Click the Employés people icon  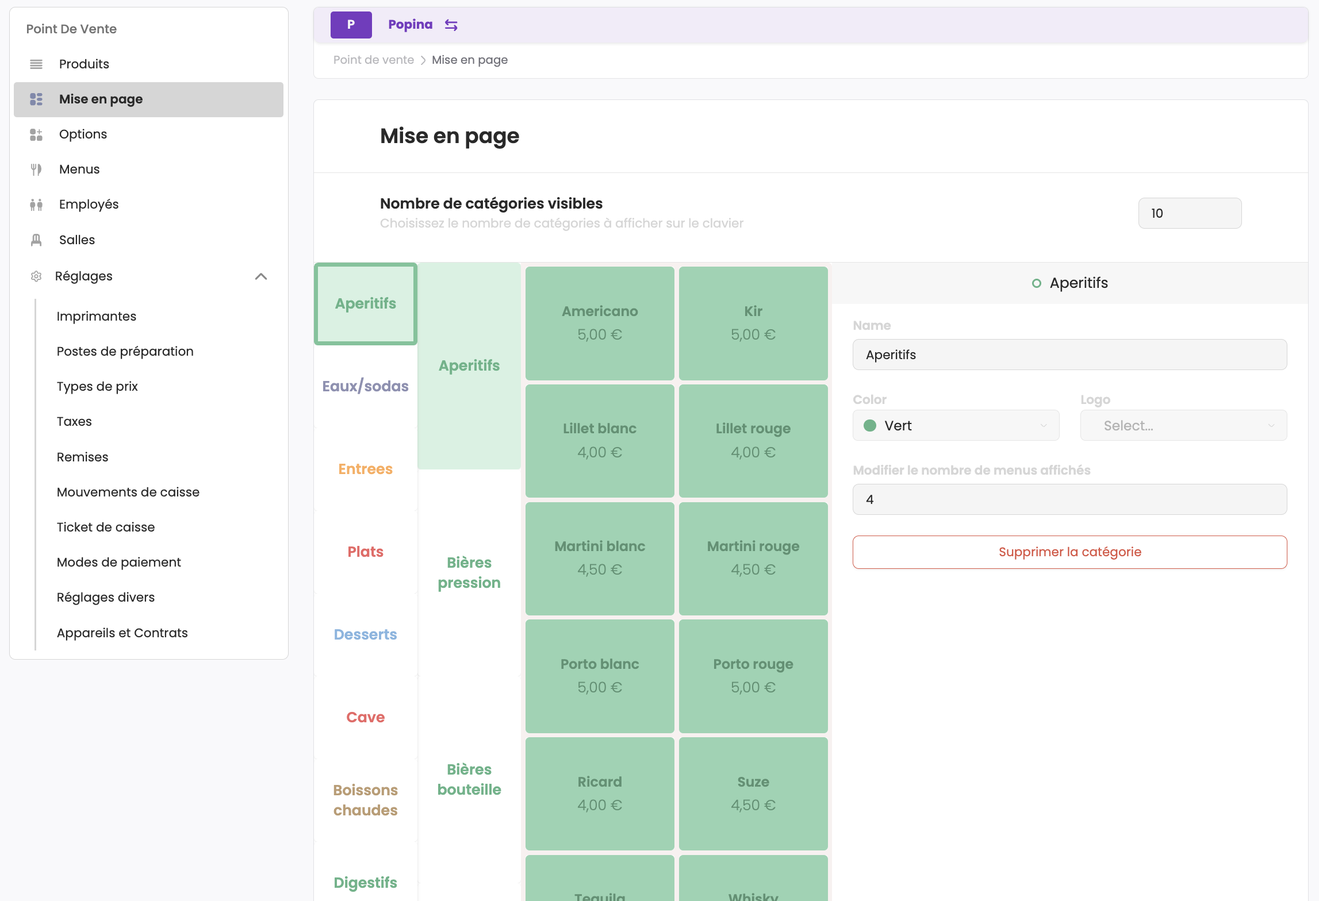[x=36, y=205]
